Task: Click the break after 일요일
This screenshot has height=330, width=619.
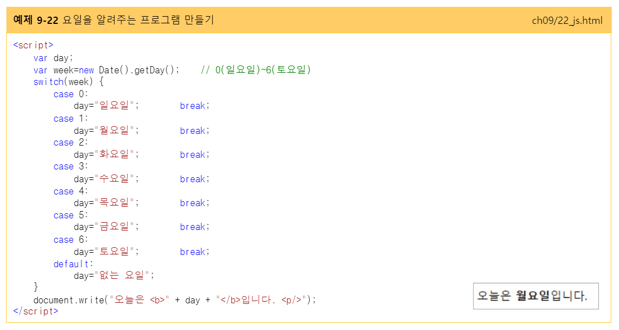Action: coord(193,106)
